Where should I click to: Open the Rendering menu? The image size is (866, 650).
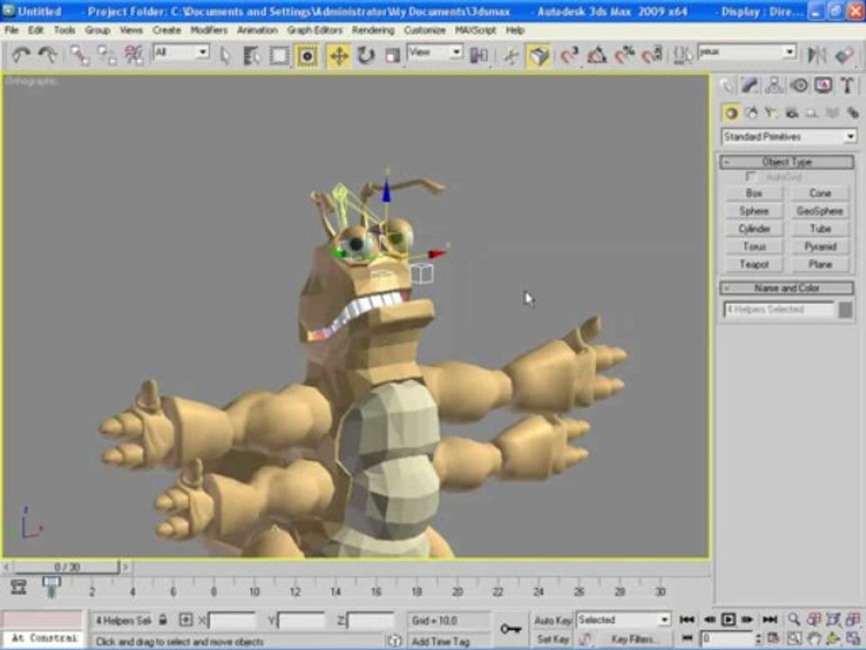373,30
